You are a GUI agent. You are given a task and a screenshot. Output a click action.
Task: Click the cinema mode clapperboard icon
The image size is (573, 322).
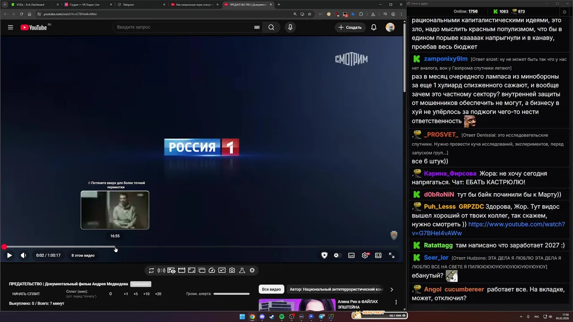pyautogui.click(x=181, y=270)
